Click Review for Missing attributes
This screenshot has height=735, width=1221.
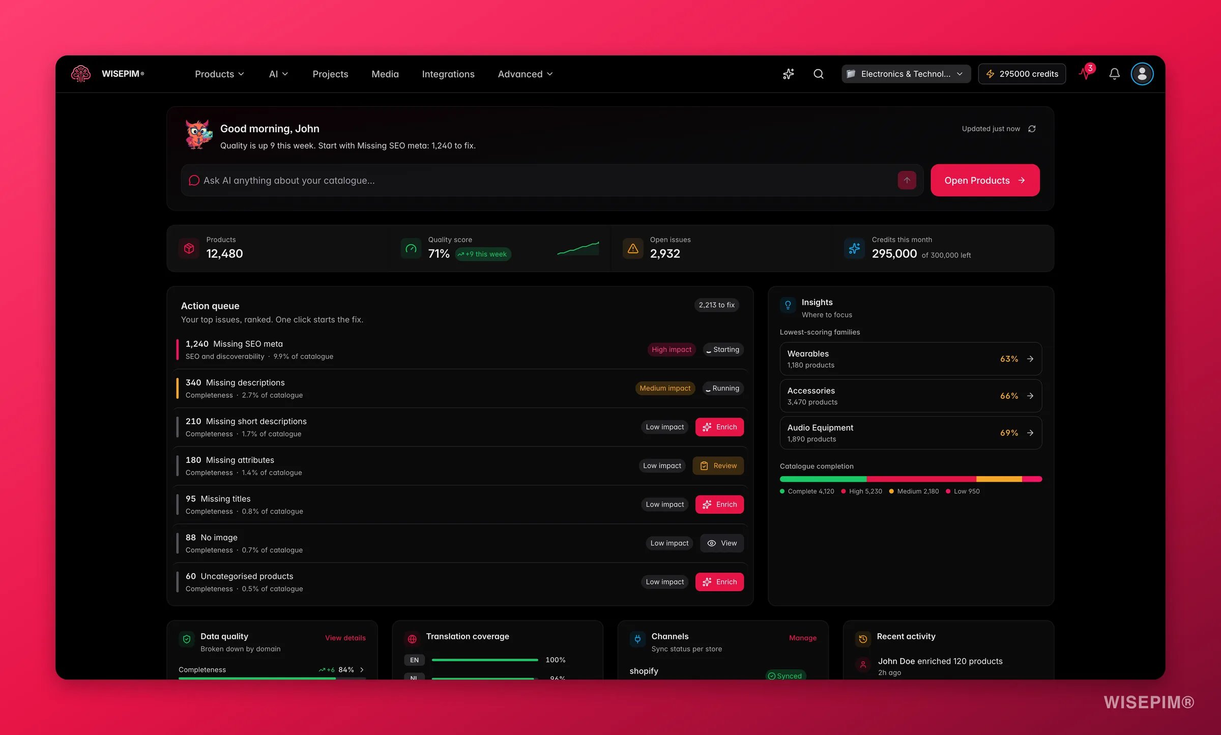(x=718, y=465)
